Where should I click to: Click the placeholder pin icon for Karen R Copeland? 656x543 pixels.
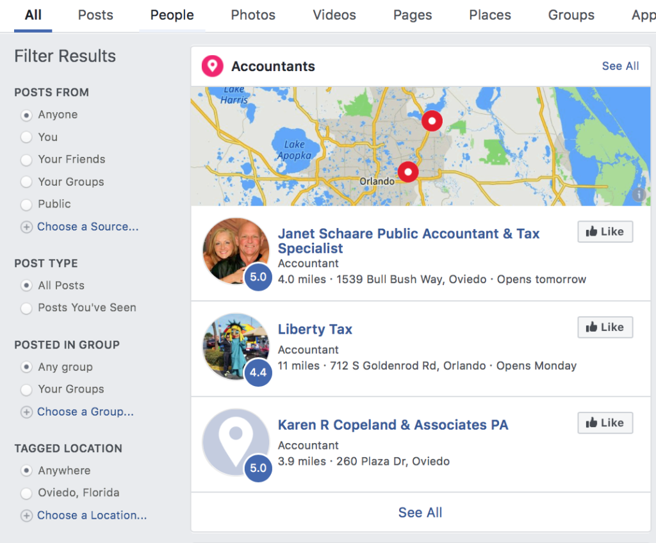[236, 442]
